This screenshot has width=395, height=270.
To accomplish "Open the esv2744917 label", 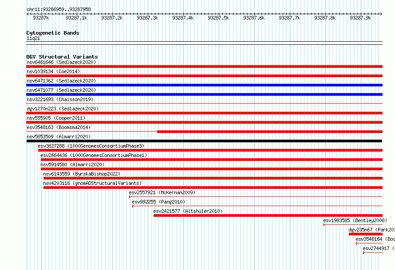I will [379, 248].
